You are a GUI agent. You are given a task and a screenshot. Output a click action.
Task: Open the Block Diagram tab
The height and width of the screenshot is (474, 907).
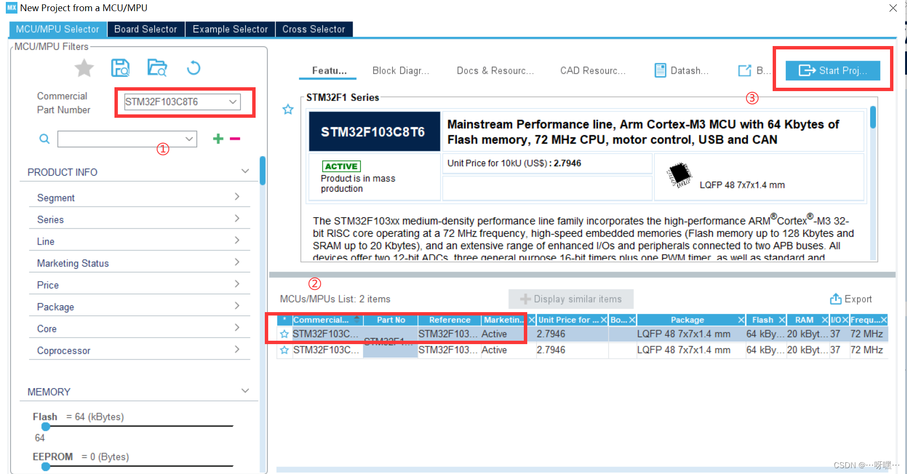(401, 71)
